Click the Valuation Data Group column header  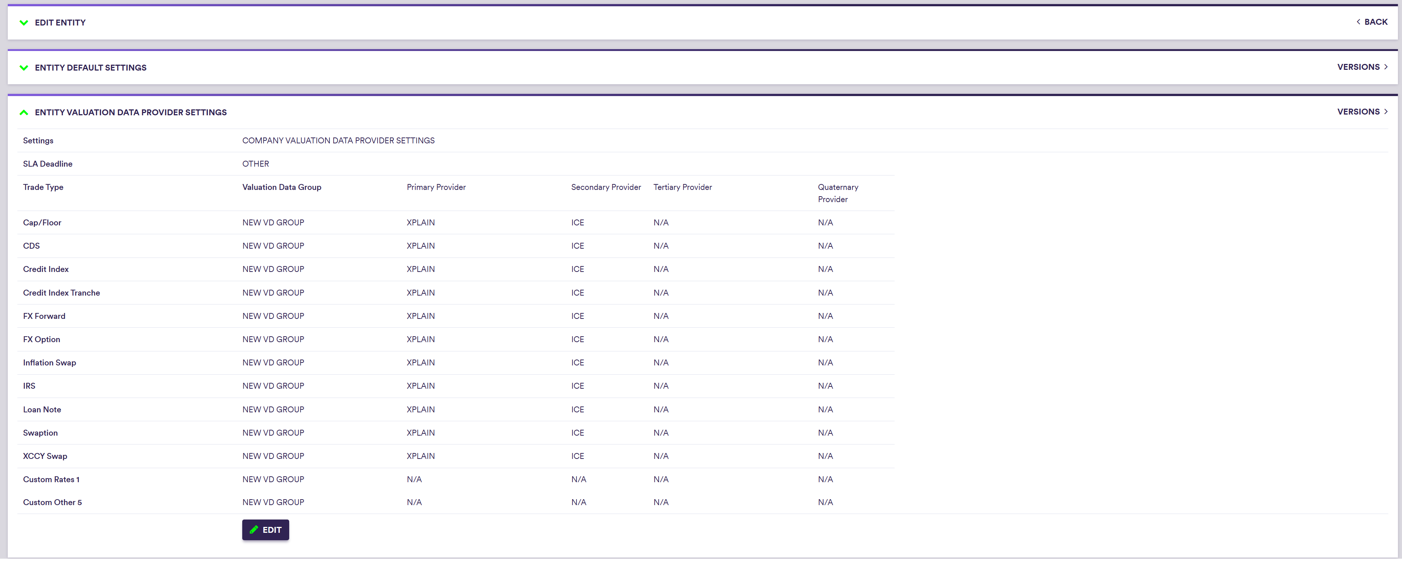[x=281, y=187]
